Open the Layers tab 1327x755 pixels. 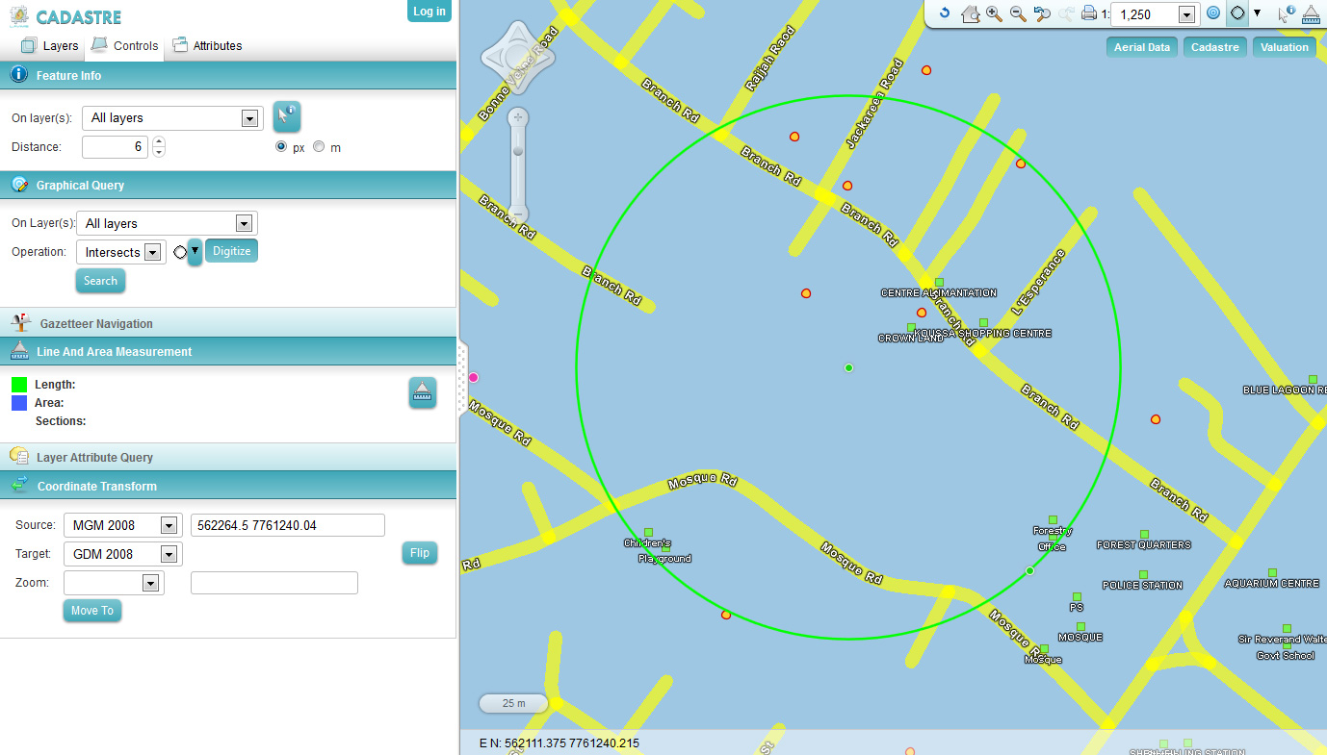(x=50, y=45)
